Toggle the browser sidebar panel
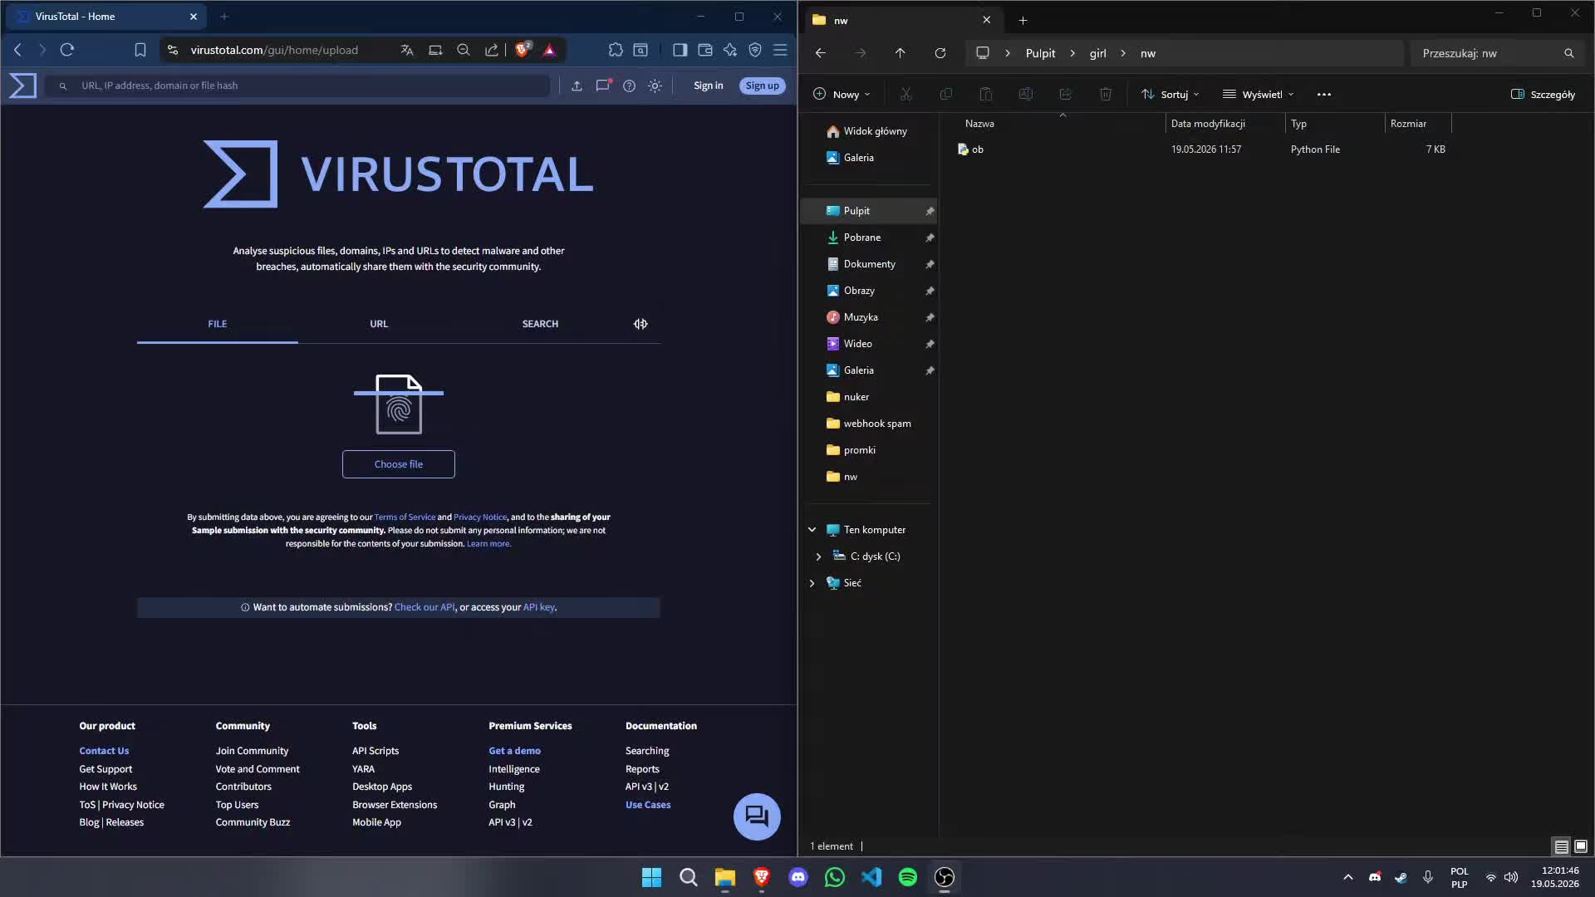The height and width of the screenshot is (897, 1595). [x=680, y=50]
